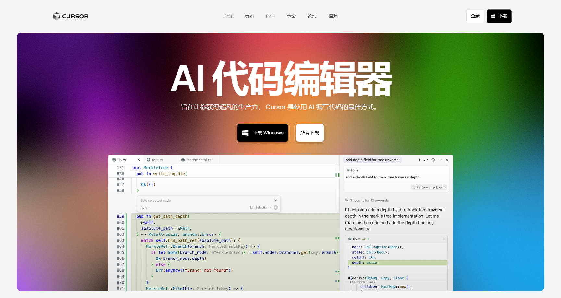Open the Edit Selection dropdown

(260, 208)
